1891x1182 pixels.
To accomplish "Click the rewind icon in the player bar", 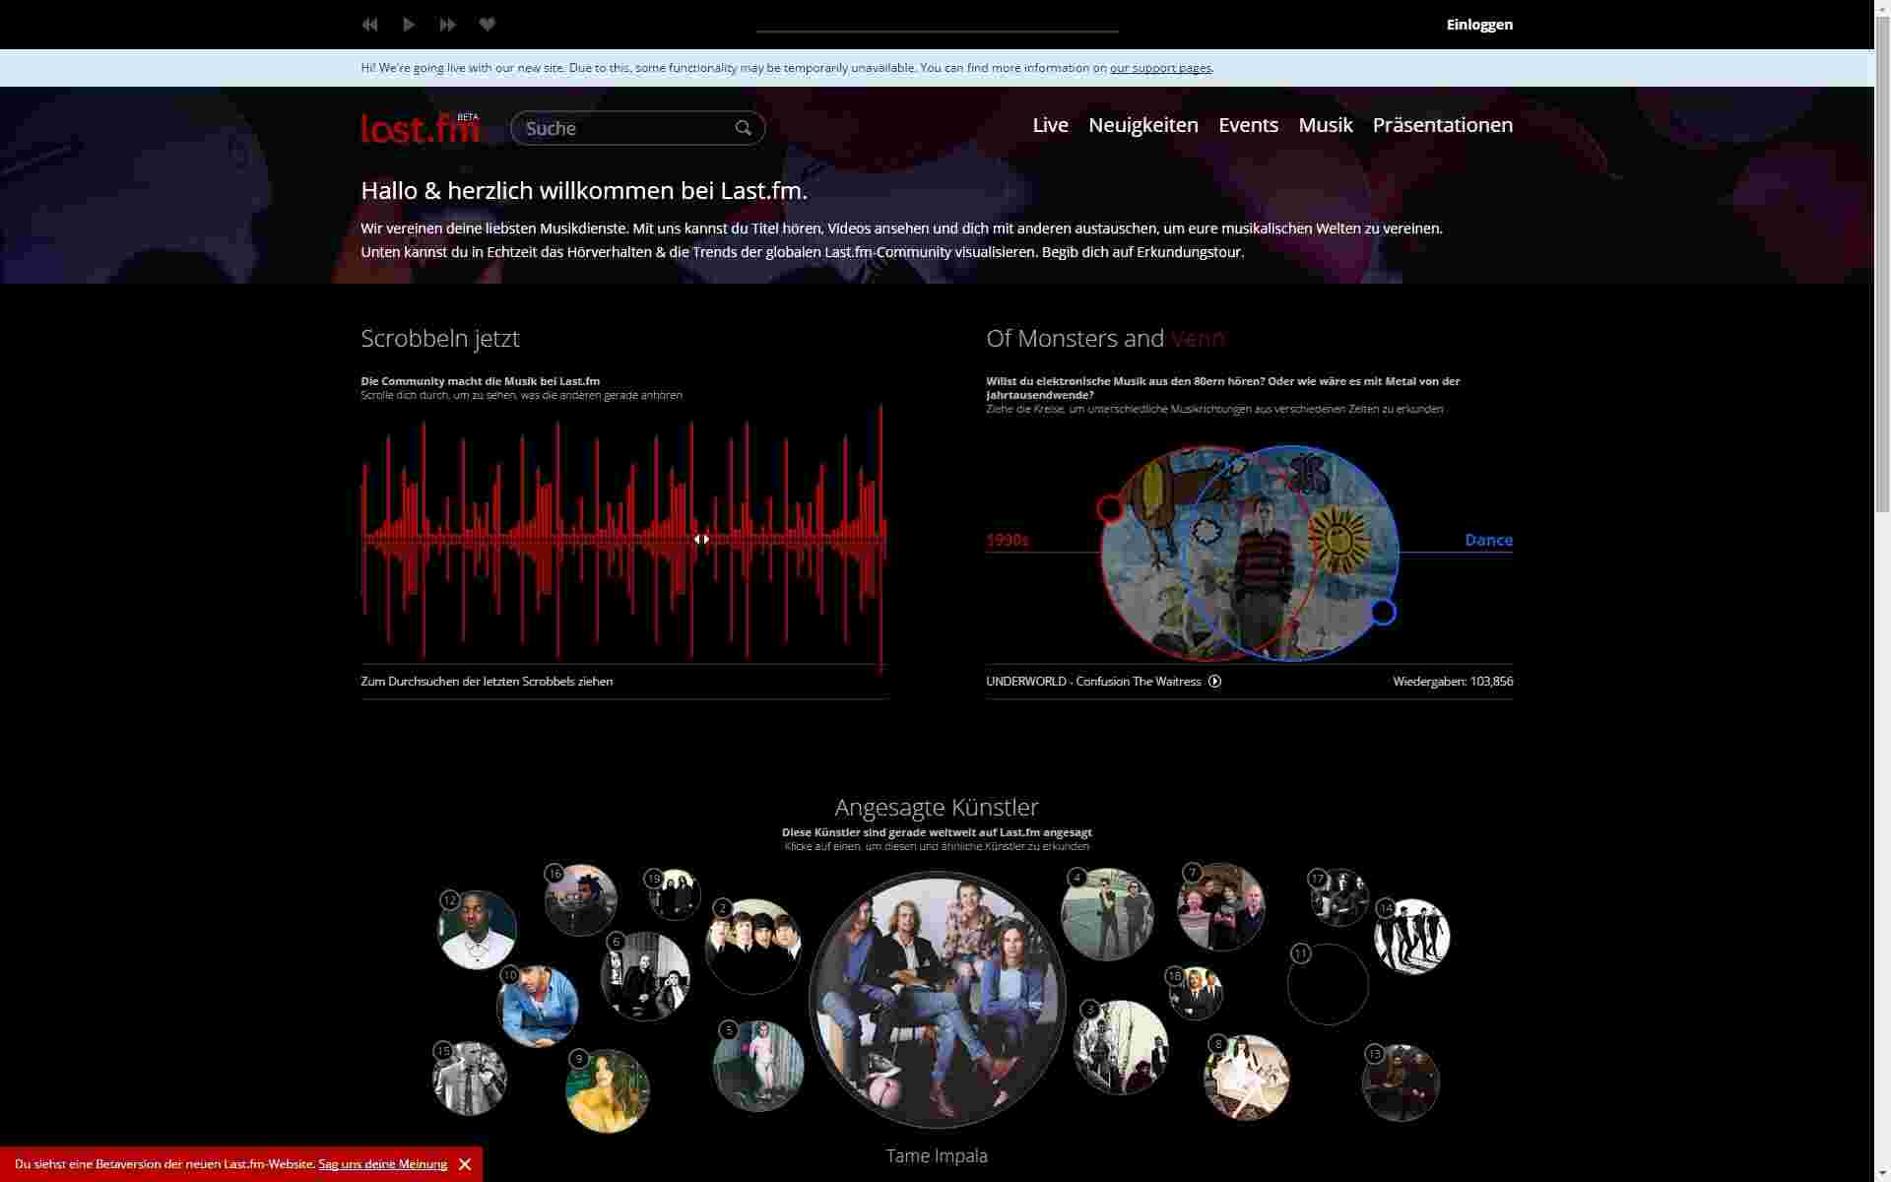I will pyautogui.click(x=370, y=25).
